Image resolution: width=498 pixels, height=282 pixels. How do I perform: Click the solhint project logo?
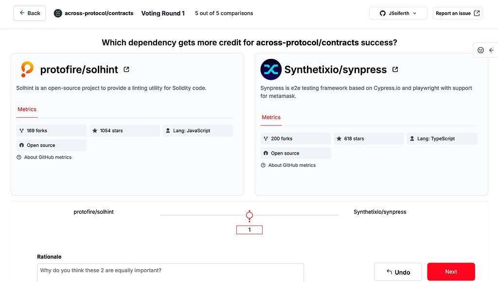27,70
